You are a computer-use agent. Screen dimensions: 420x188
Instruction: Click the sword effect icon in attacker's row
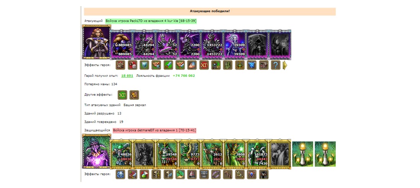click(x=169, y=65)
